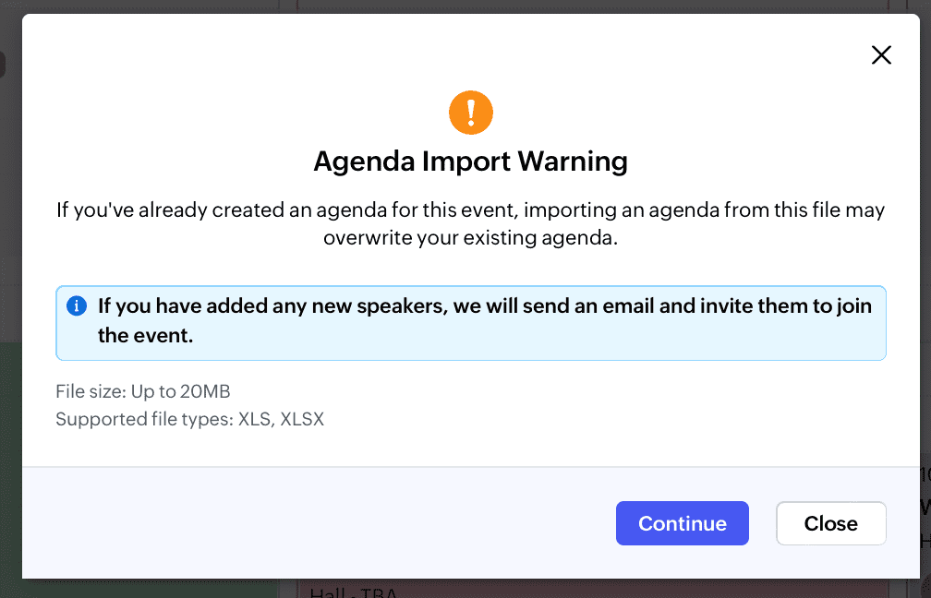This screenshot has height=598, width=931.
Task: Close the dialog with the X icon
Action: click(x=881, y=55)
